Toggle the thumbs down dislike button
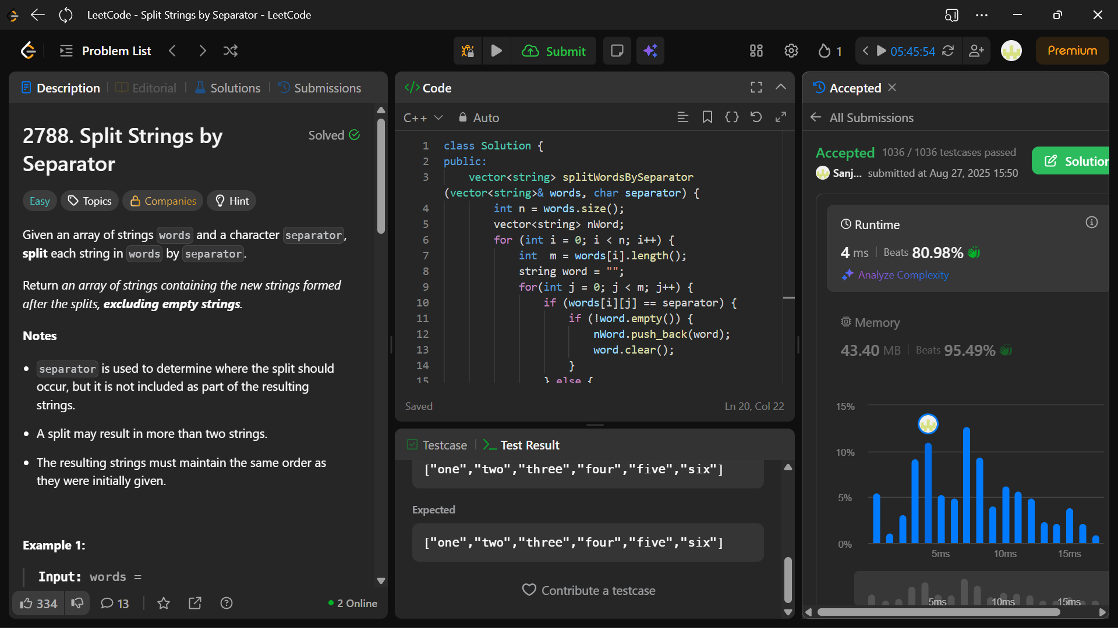1118x628 pixels. click(x=77, y=604)
